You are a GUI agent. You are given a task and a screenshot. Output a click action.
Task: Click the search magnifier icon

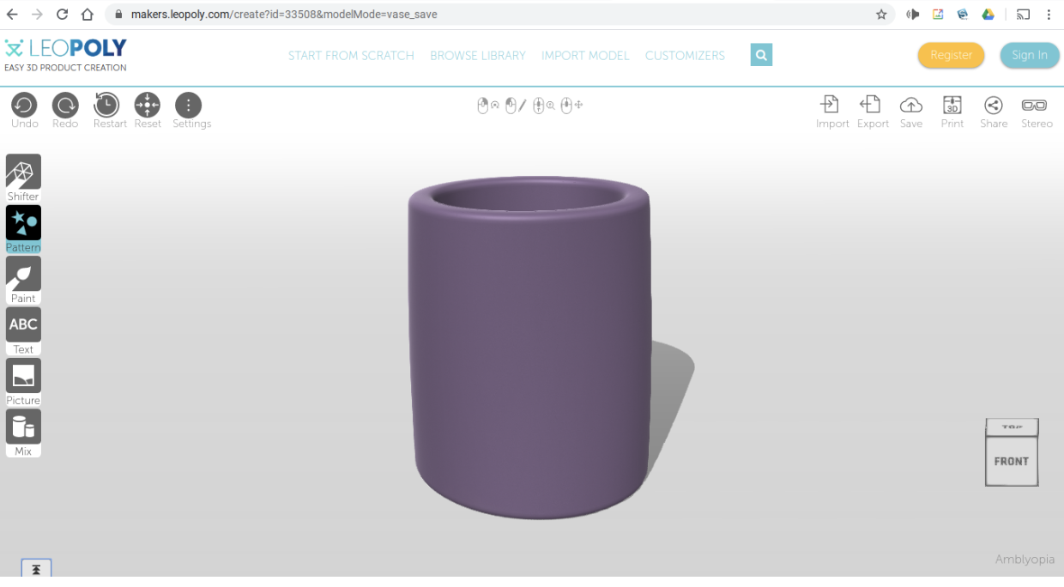761,55
